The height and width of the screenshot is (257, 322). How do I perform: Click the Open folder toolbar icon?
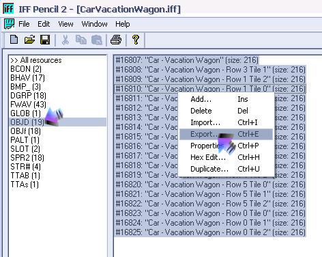click(29, 40)
